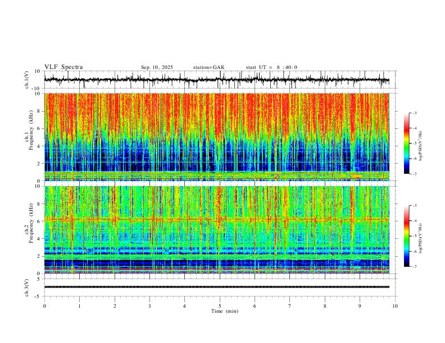Click the "6" kHz tick of ch.1 spectrogram

coord(39,128)
